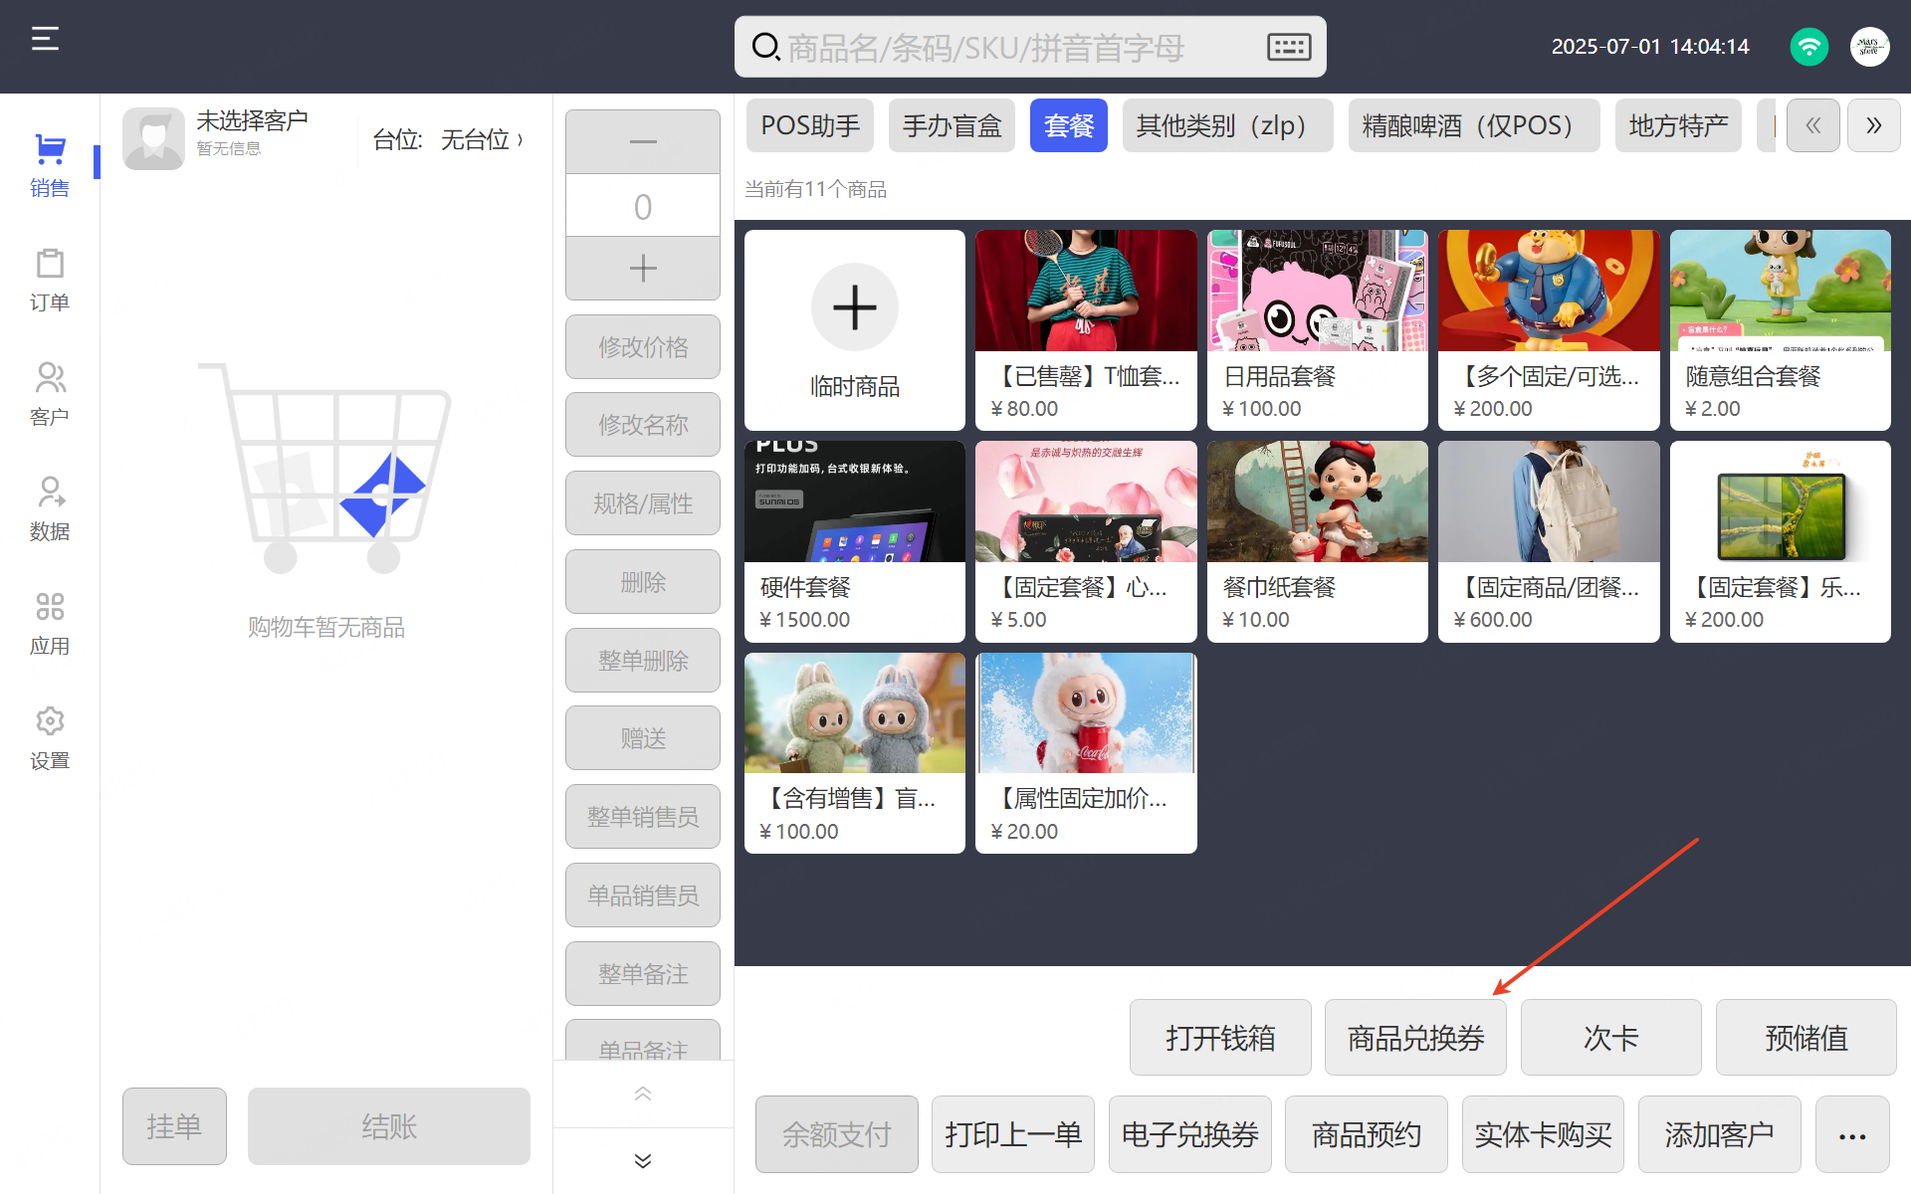Screen dimensions: 1911x1194
Task: Select the 餐巾纸套餐 product
Action: click(1318, 541)
